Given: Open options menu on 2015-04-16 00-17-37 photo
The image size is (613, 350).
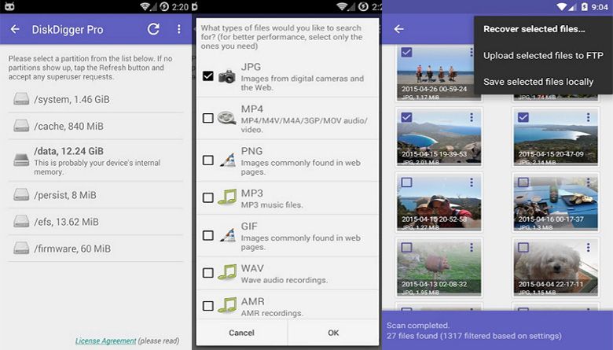Looking at the screenshot, I should (588, 182).
